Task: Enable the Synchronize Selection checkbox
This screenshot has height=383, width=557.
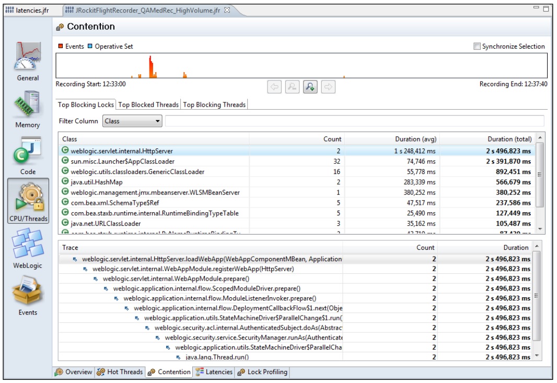Action: [x=477, y=47]
